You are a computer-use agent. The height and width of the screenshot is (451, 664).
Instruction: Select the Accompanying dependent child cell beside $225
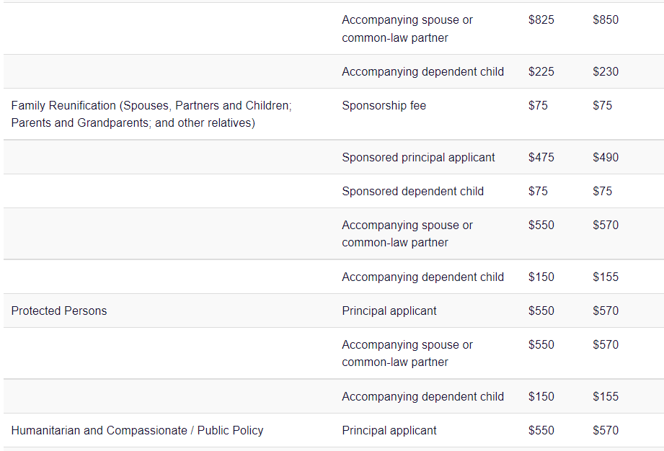point(422,71)
